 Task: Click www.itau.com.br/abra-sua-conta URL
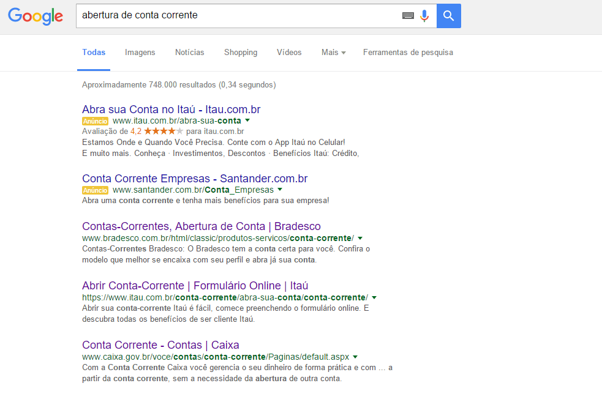tap(177, 121)
